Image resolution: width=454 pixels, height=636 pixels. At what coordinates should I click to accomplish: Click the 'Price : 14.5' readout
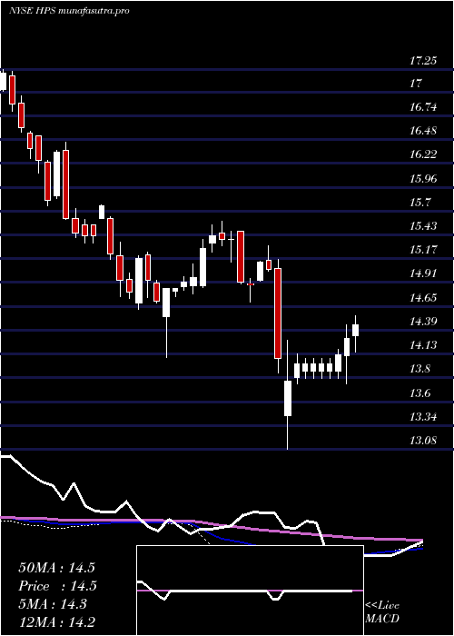[56, 586]
